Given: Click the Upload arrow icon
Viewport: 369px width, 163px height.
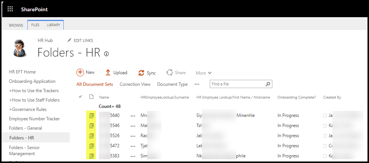Looking at the screenshot, I should 108,73.
